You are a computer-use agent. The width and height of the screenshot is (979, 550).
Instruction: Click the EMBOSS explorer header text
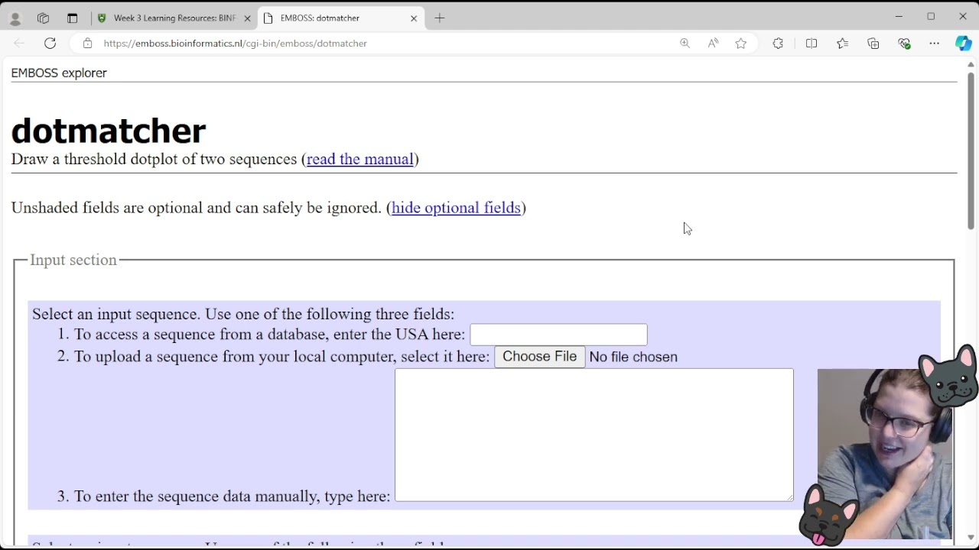pyautogui.click(x=59, y=73)
